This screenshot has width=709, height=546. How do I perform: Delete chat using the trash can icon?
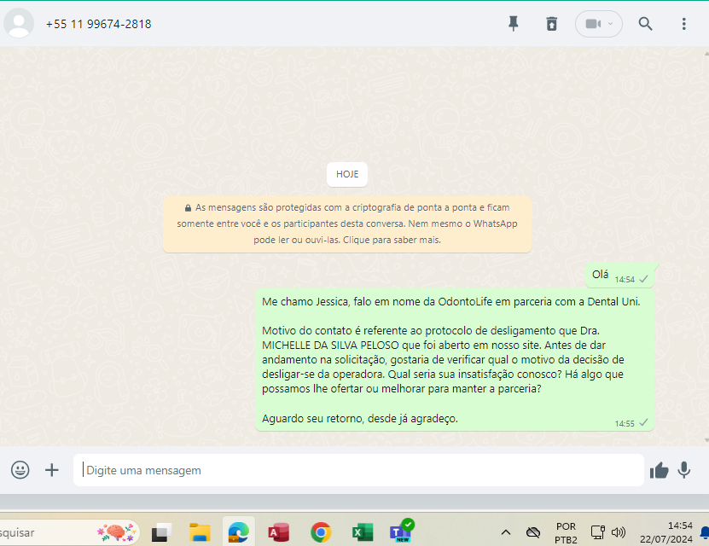click(x=551, y=24)
